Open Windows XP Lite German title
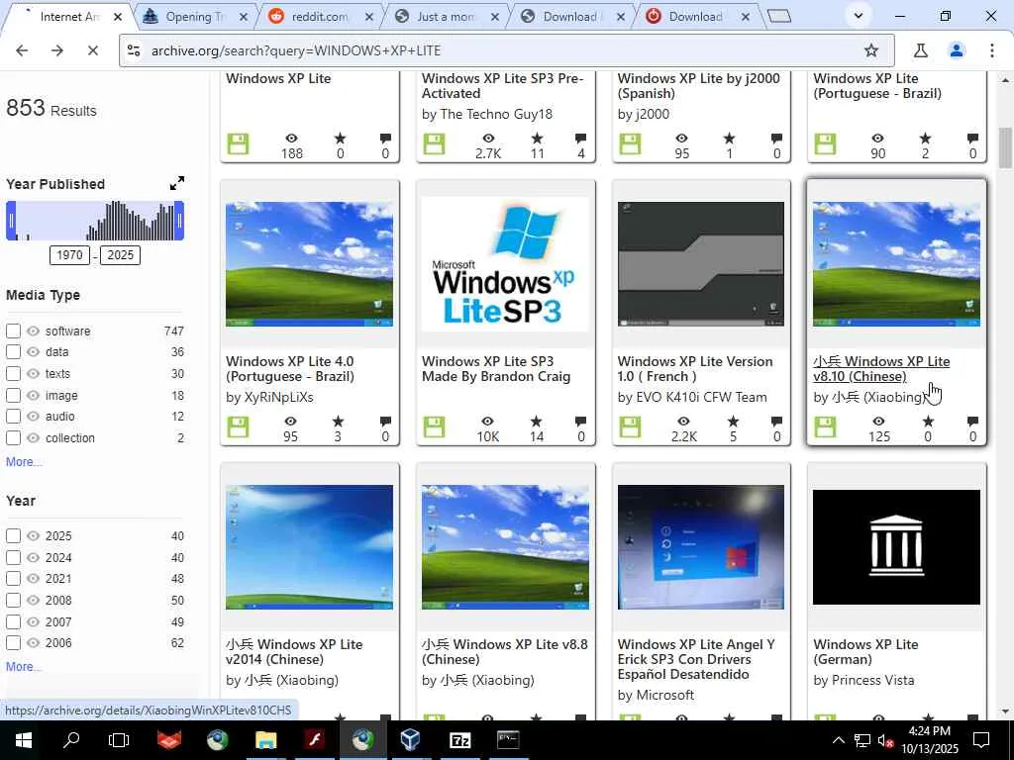The width and height of the screenshot is (1014, 760). point(865,651)
